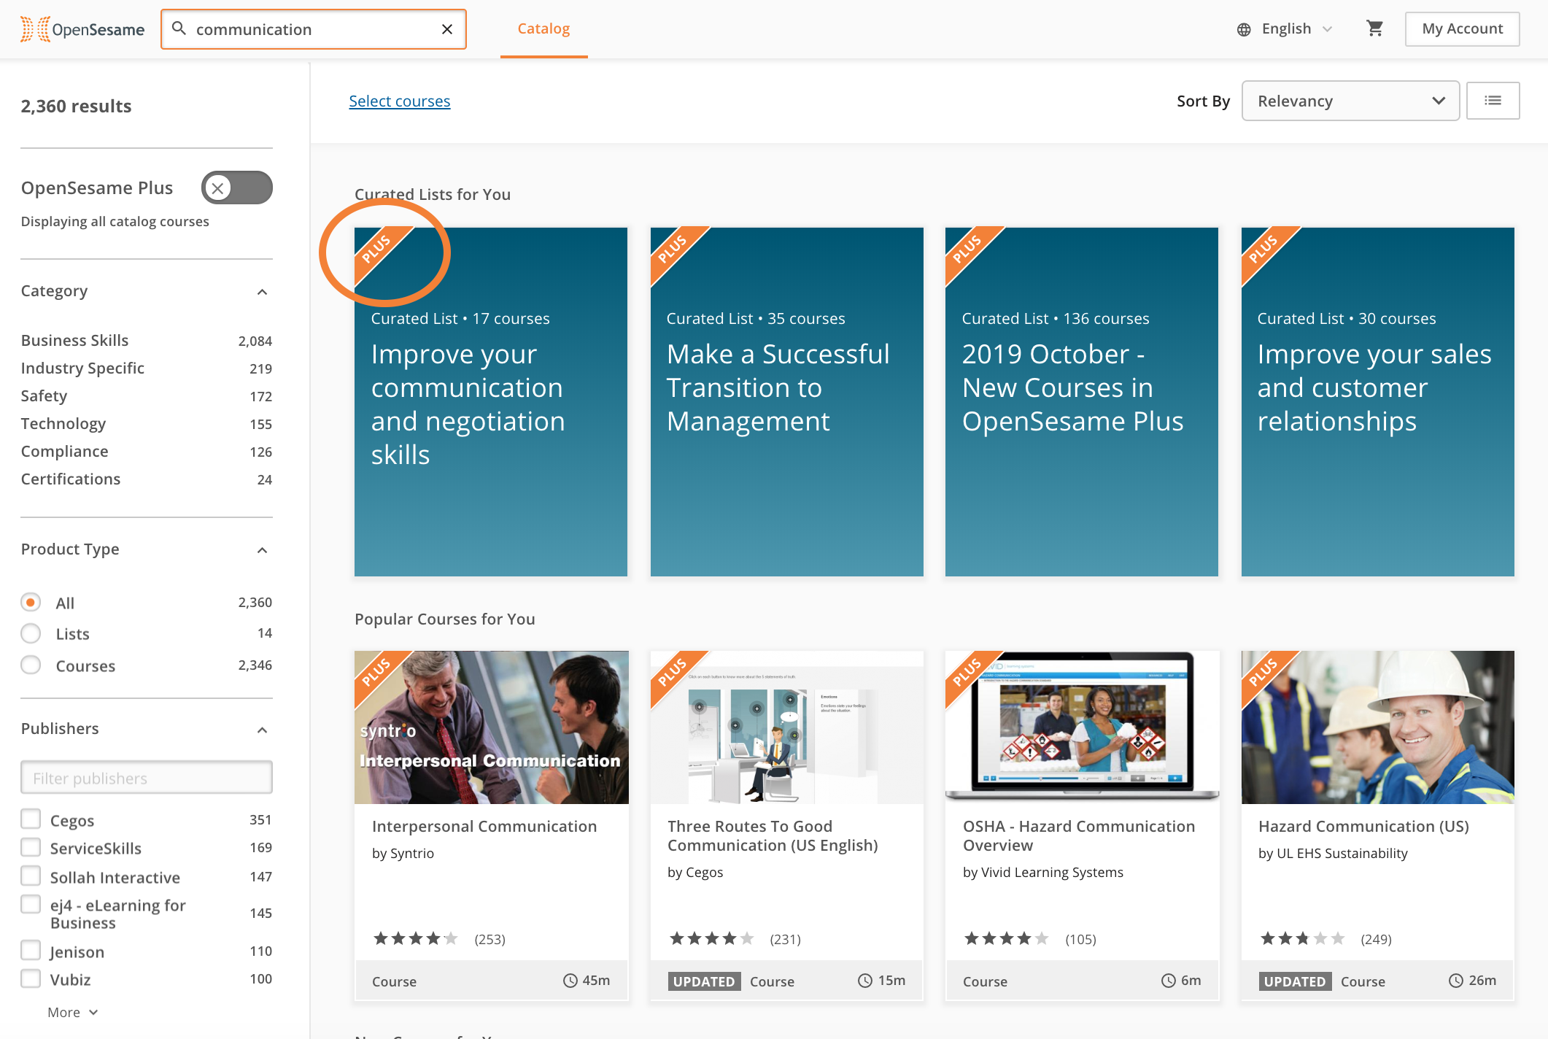
Task: Open the shopping cart
Action: (x=1374, y=28)
